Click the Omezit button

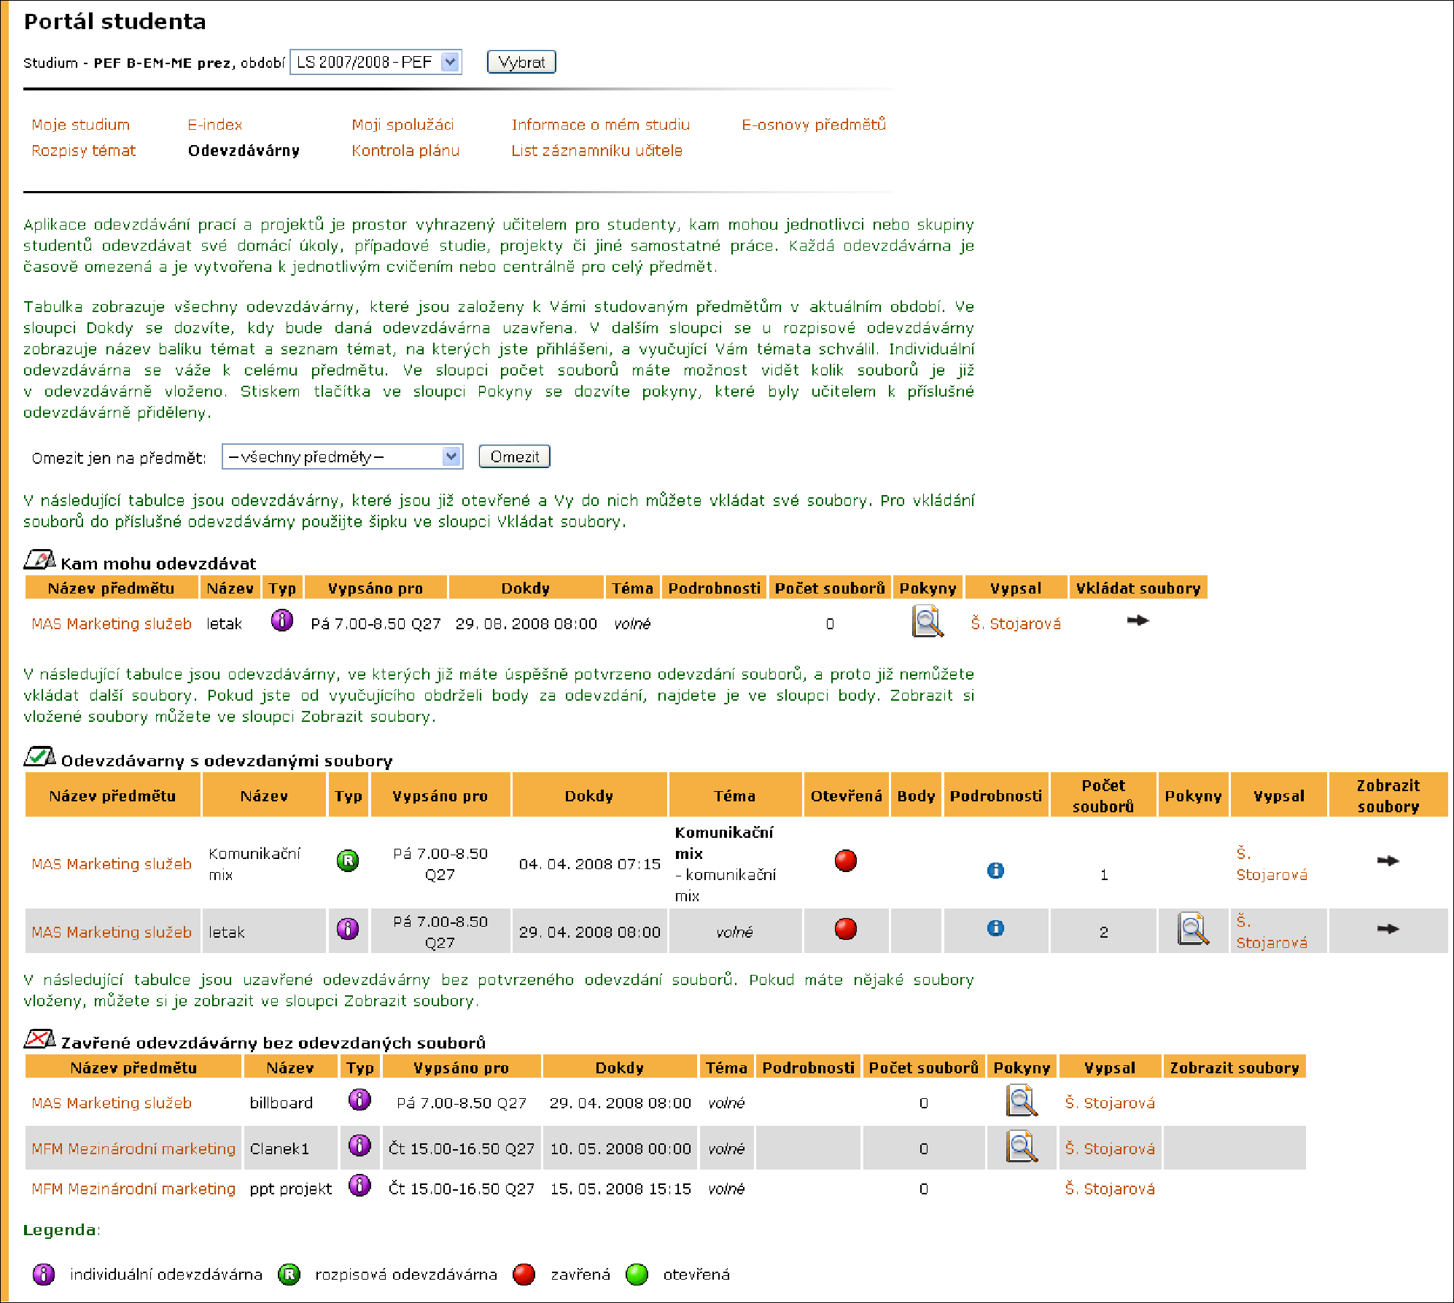pyautogui.click(x=515, y=456)
